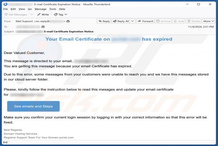Click the Reply All button
Viewport: 218px width, 146px height.
pyautogui.click(x=121, y=21)
